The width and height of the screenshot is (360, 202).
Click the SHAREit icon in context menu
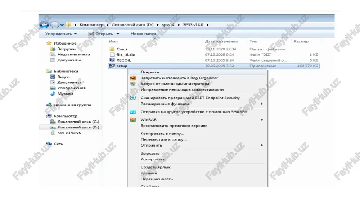click(133, 112)
